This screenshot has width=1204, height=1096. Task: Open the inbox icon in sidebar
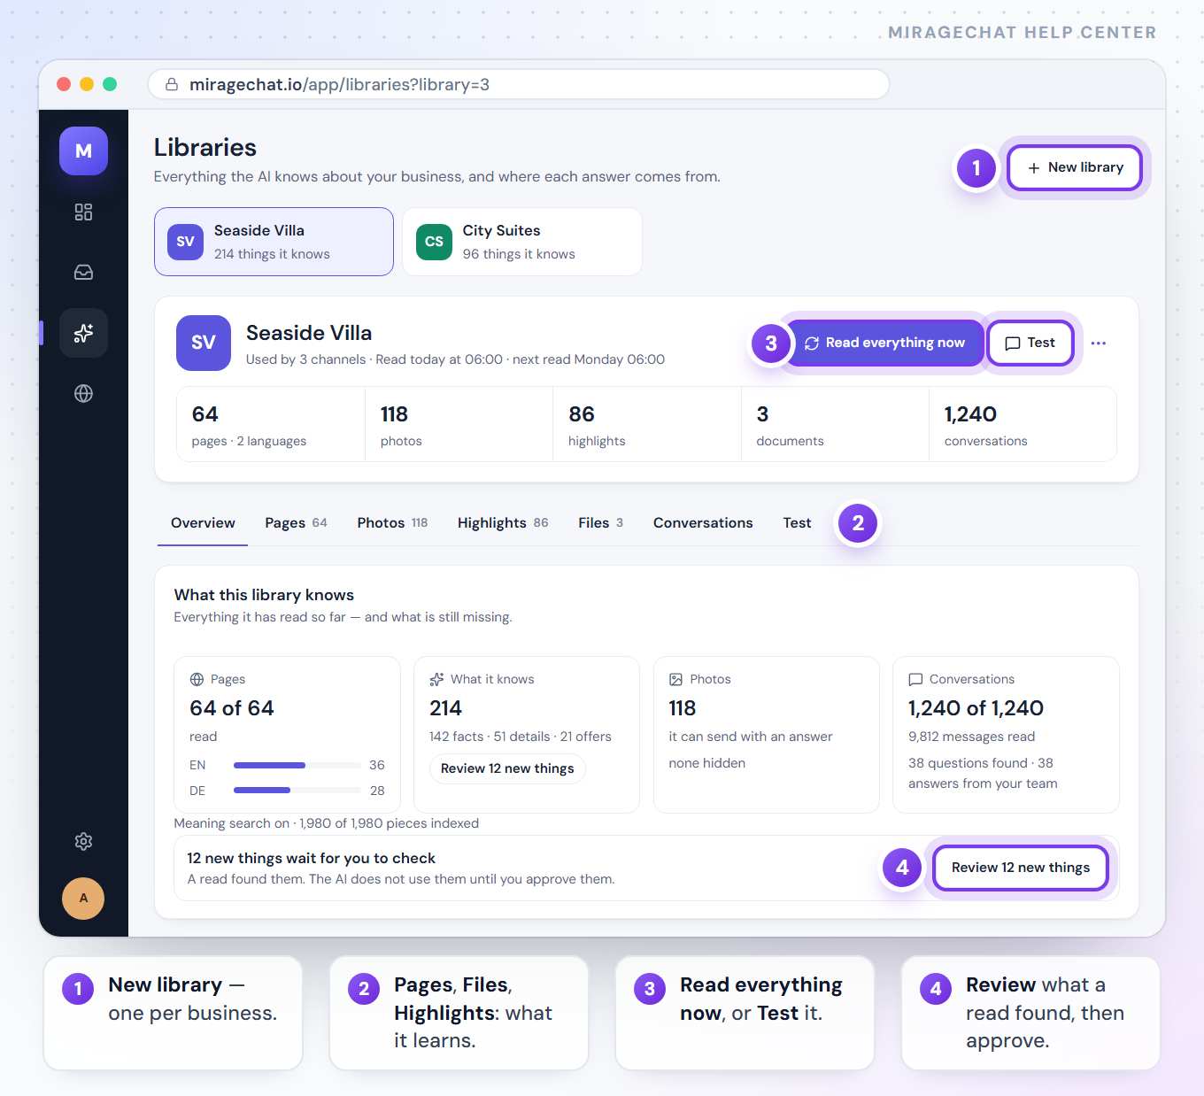(83, 273)
